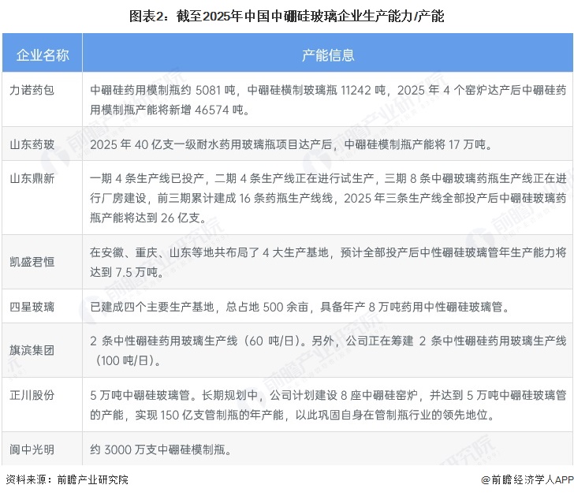Click the line starting 在安徽、重庆、山东等地
This screenshot has width=574, height=496.
tap(328, 252)
